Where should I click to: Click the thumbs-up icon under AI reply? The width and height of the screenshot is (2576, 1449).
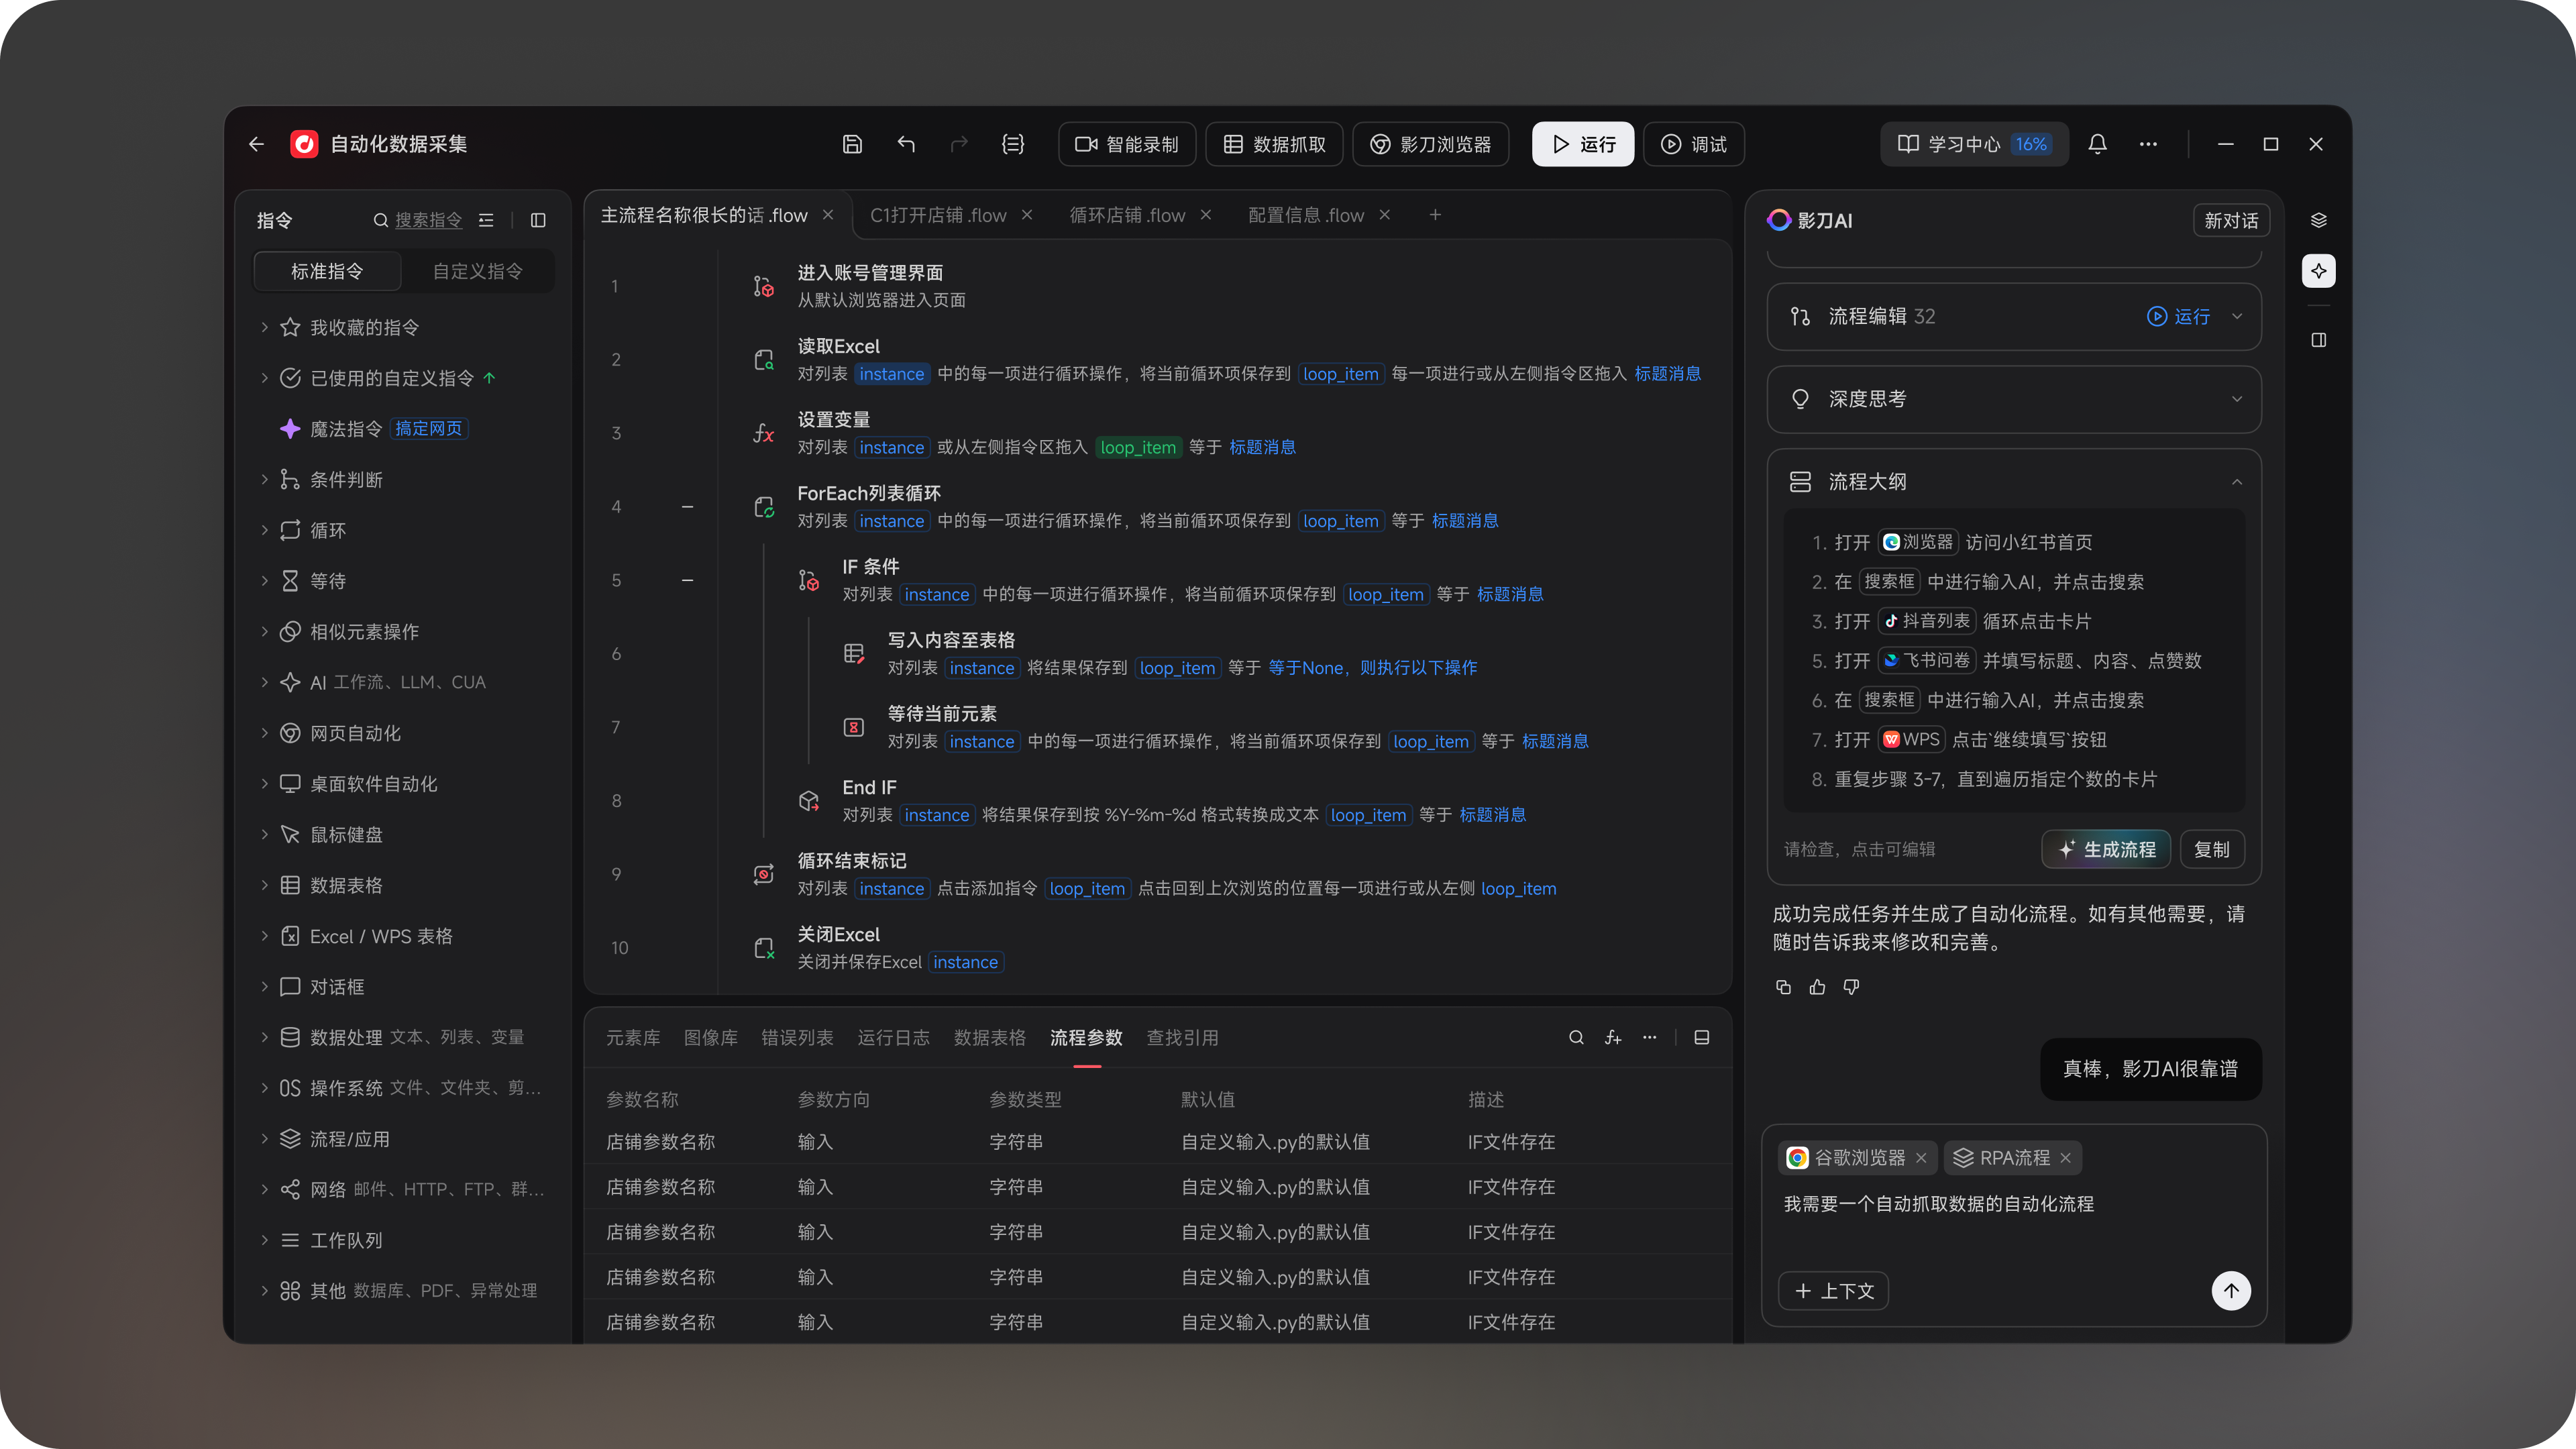coord(1817,987)
